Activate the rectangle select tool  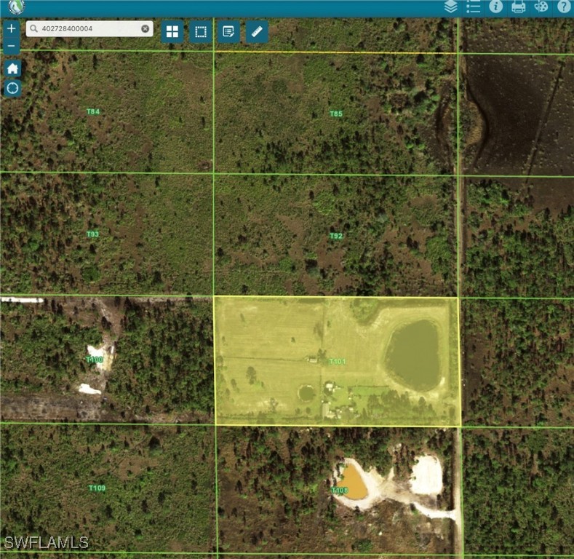click(201, 32)
